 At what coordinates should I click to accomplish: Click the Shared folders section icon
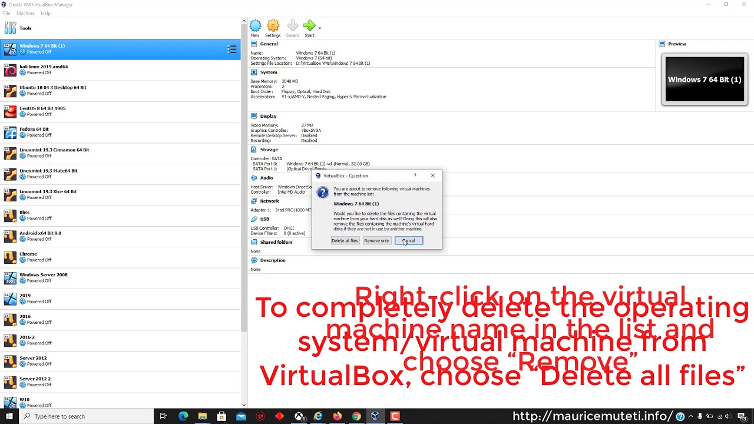coord(254,242)
